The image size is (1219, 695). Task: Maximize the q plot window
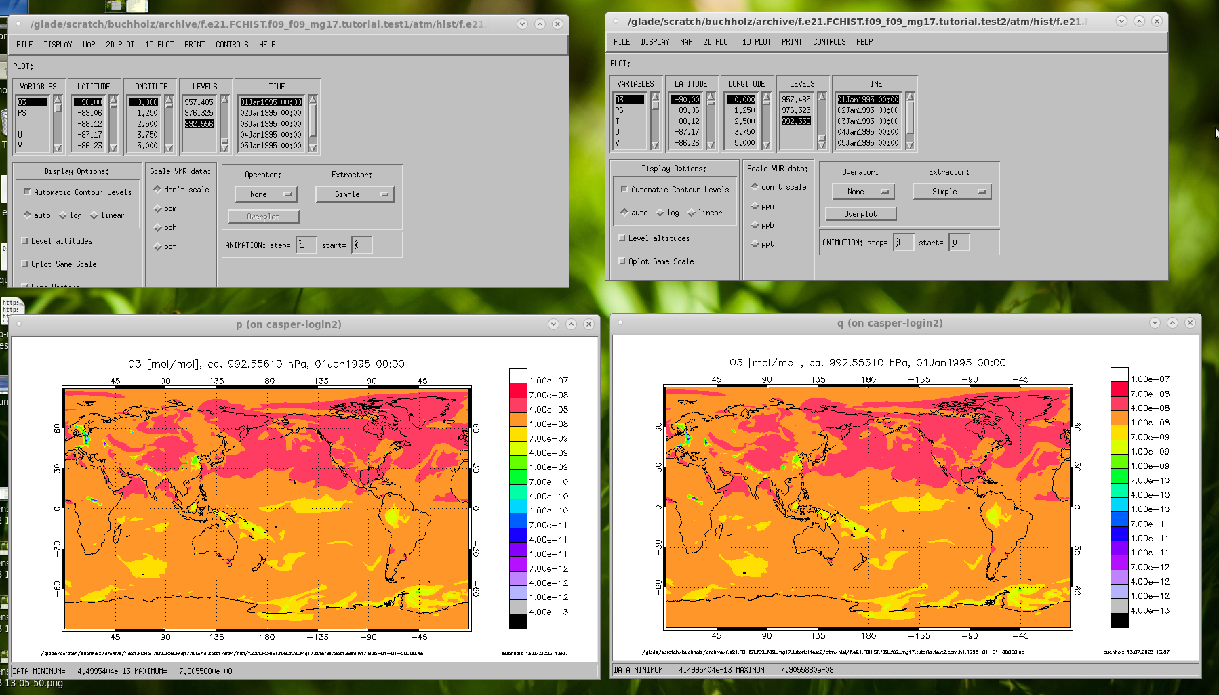pyautogui.click(x=1172, y=323)
